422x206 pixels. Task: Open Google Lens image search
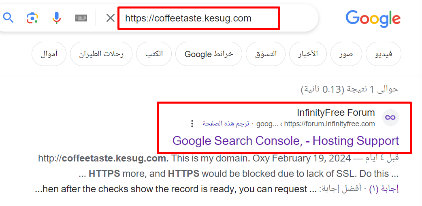coord(32,18)
